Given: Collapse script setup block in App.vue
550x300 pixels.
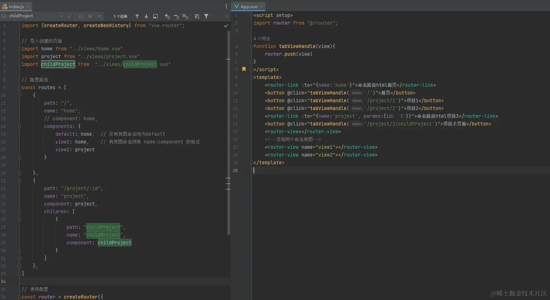Looking at the screenshot, I should 251,16.
